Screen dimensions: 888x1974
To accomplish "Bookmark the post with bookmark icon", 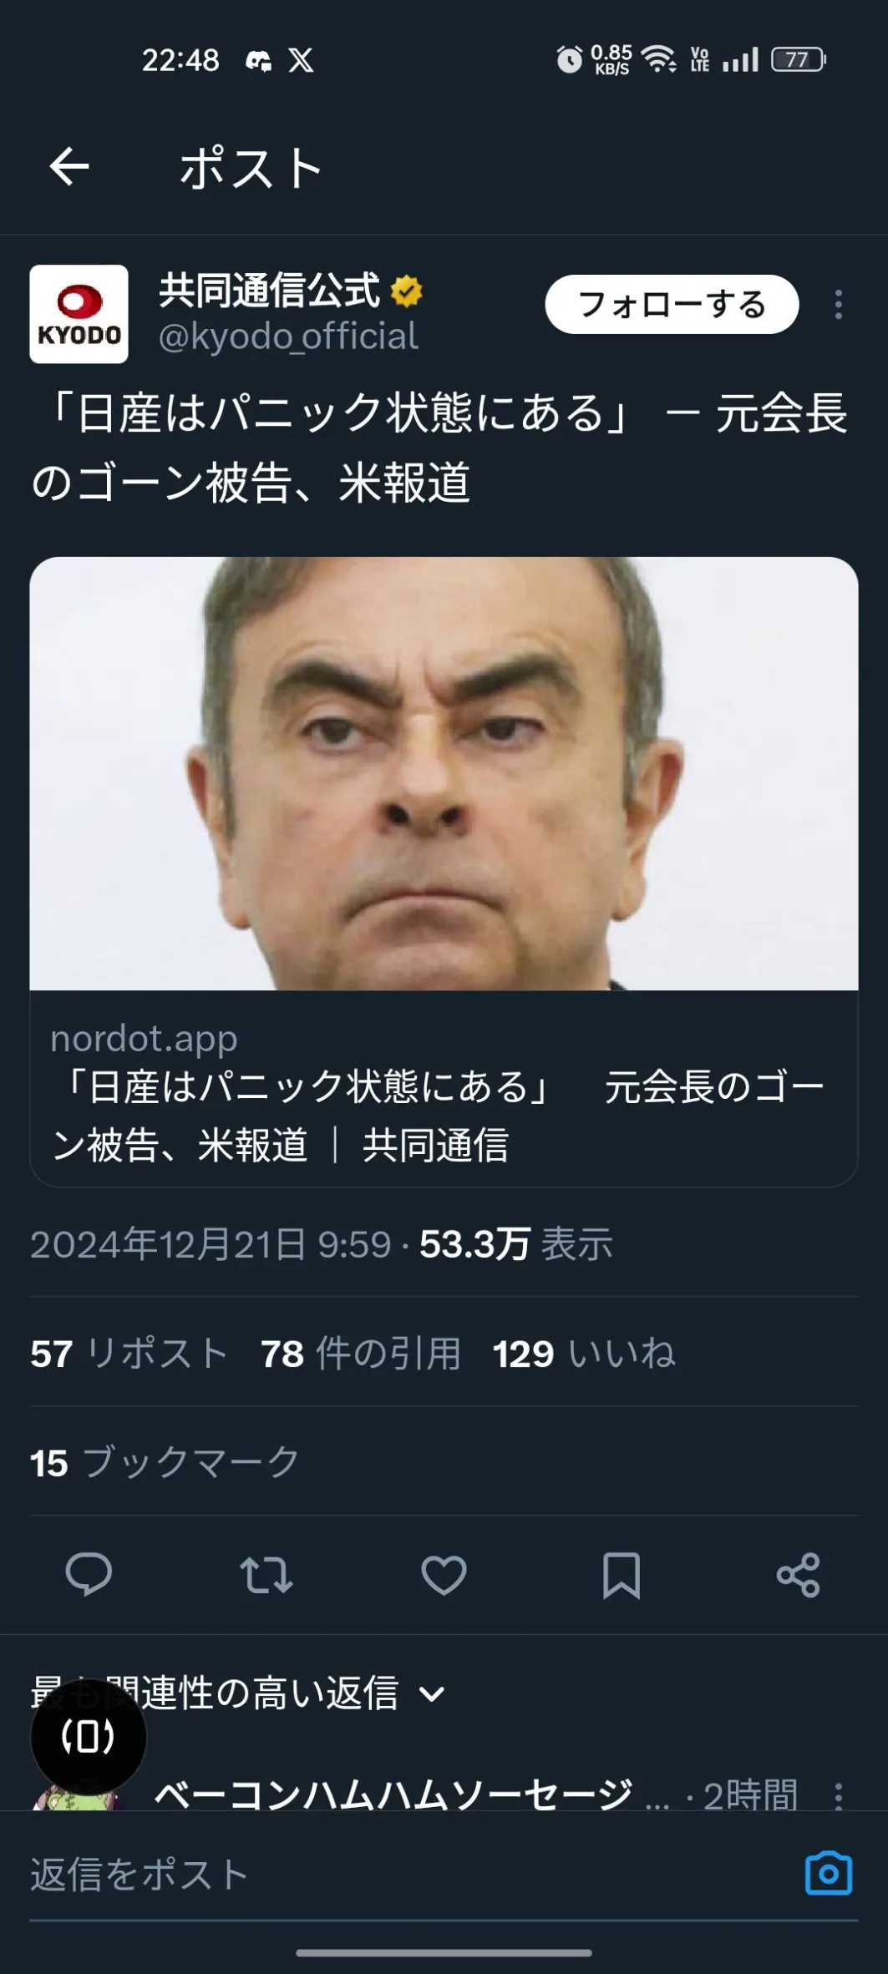I will point(622,1575).
